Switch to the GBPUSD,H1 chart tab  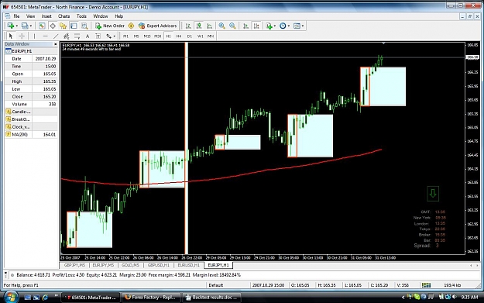coord(158,265)
